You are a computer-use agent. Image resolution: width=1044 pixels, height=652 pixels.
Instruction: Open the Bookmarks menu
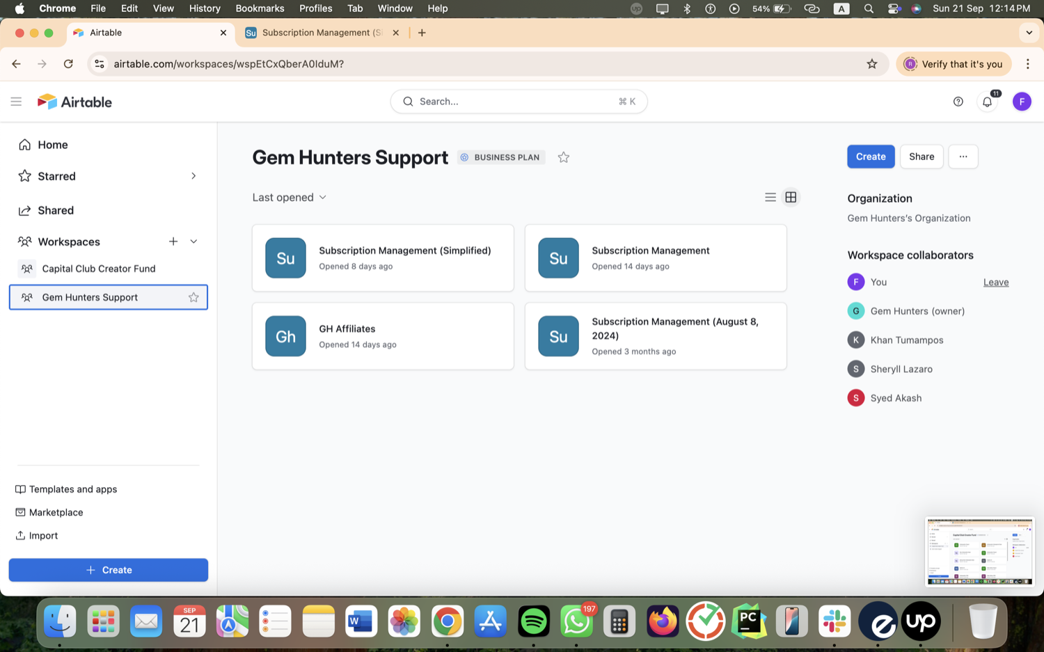coord(260,8)
